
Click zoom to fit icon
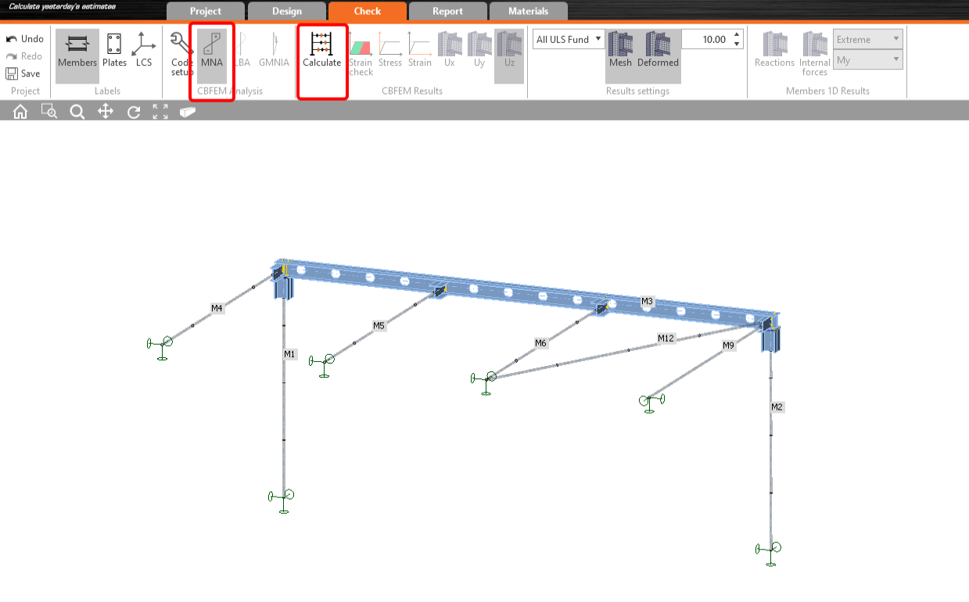[x=160, y=112]
